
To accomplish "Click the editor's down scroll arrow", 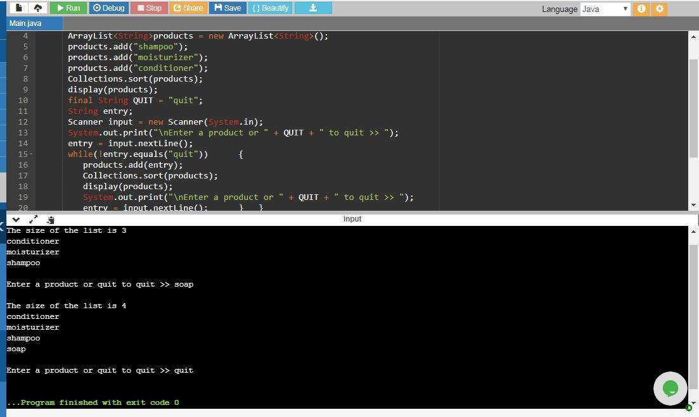I will [x=693, y=205].
